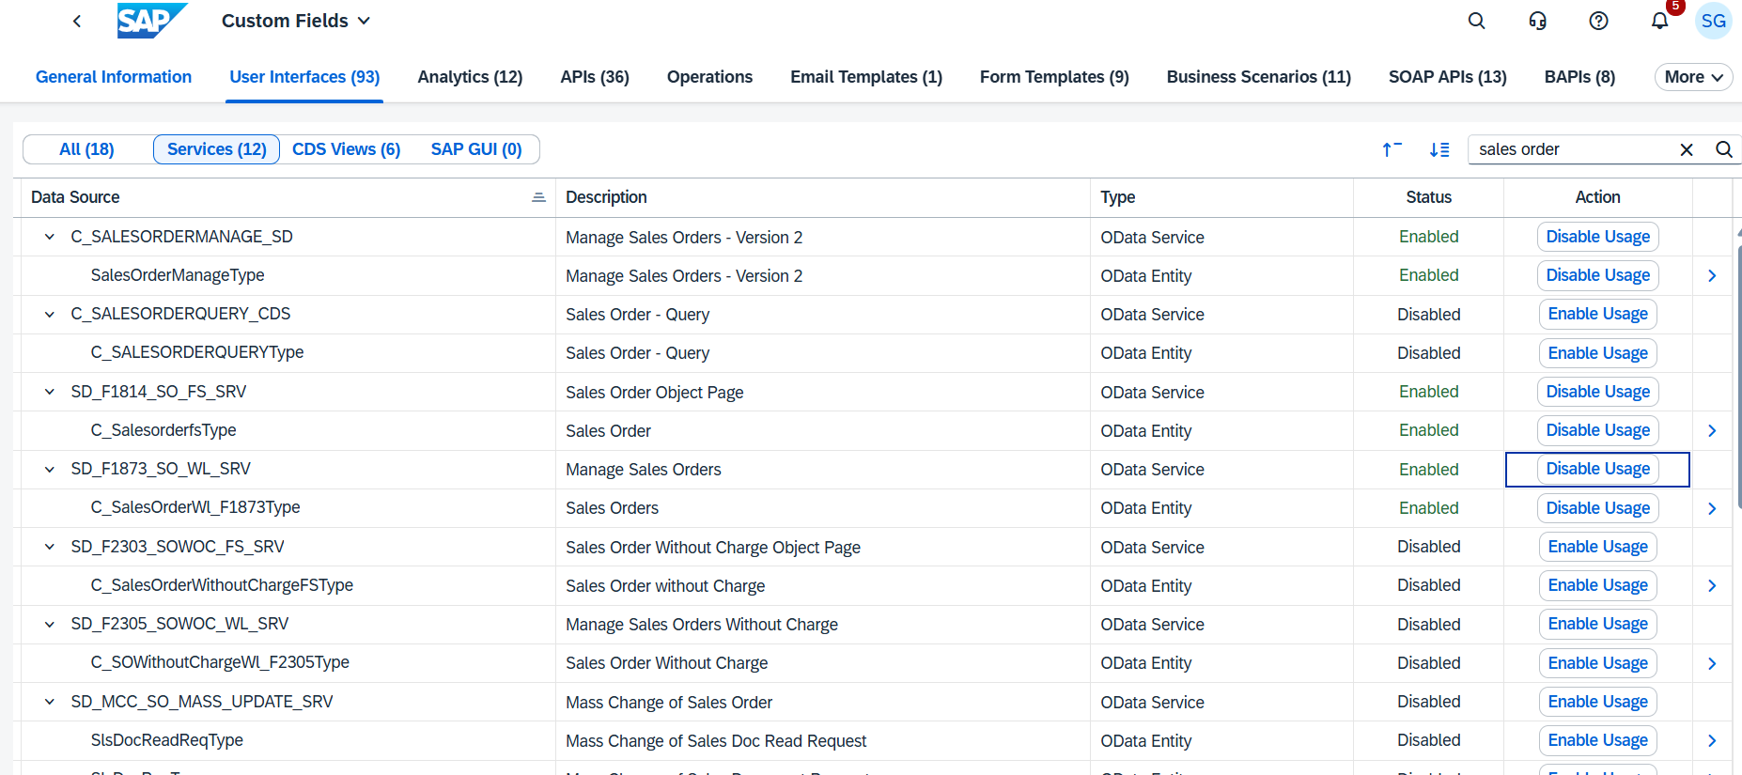This screenshot has width=1742, height=775.
Task: Click the back navigation arrow
Action: [x=77, y=21]
